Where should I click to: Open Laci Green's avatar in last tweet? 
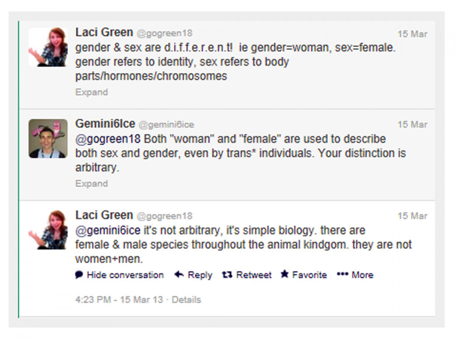click(x=48, y=230)
